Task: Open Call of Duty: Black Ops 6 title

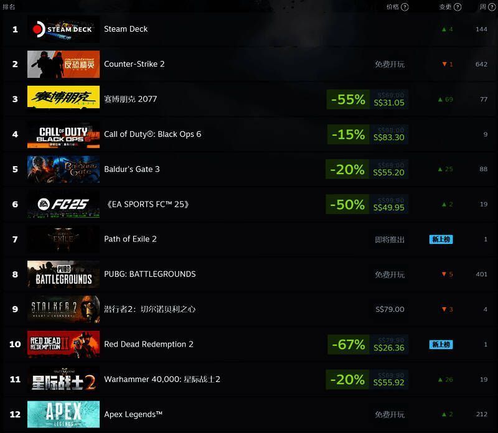Action: click(153, 134)
